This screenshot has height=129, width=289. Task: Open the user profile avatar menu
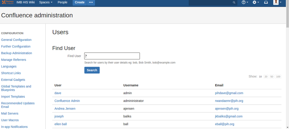pyautogui.click(x=277, y=2)
